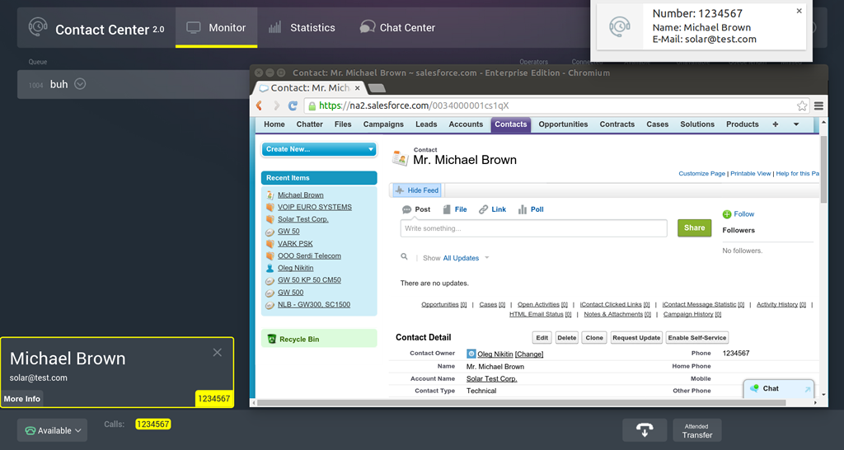Open Oleg Nikitin in Recent Items
Image resolution: width=844 pixels, height=450 pixels.
(296, 268)
